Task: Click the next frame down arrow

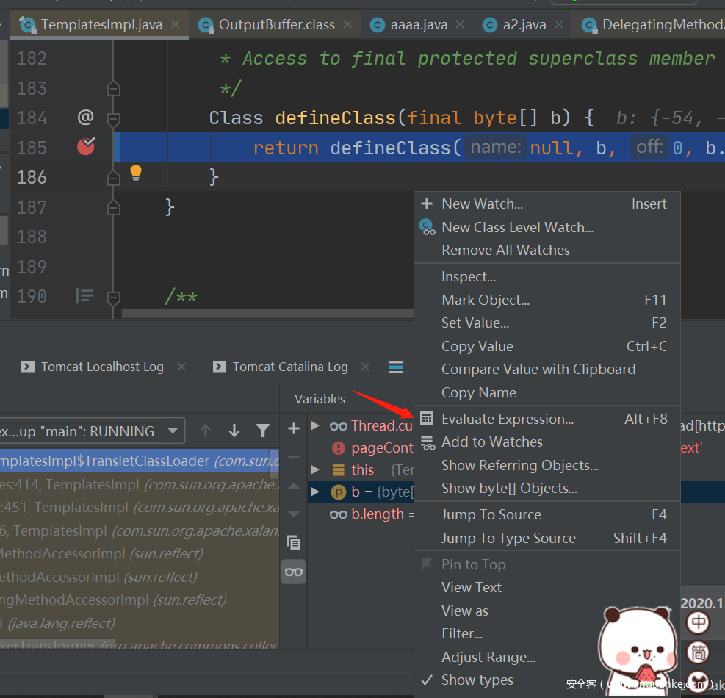Action: tap(234, 431)
